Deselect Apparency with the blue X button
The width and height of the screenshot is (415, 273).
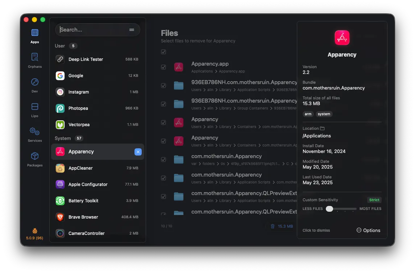(138, 152)
